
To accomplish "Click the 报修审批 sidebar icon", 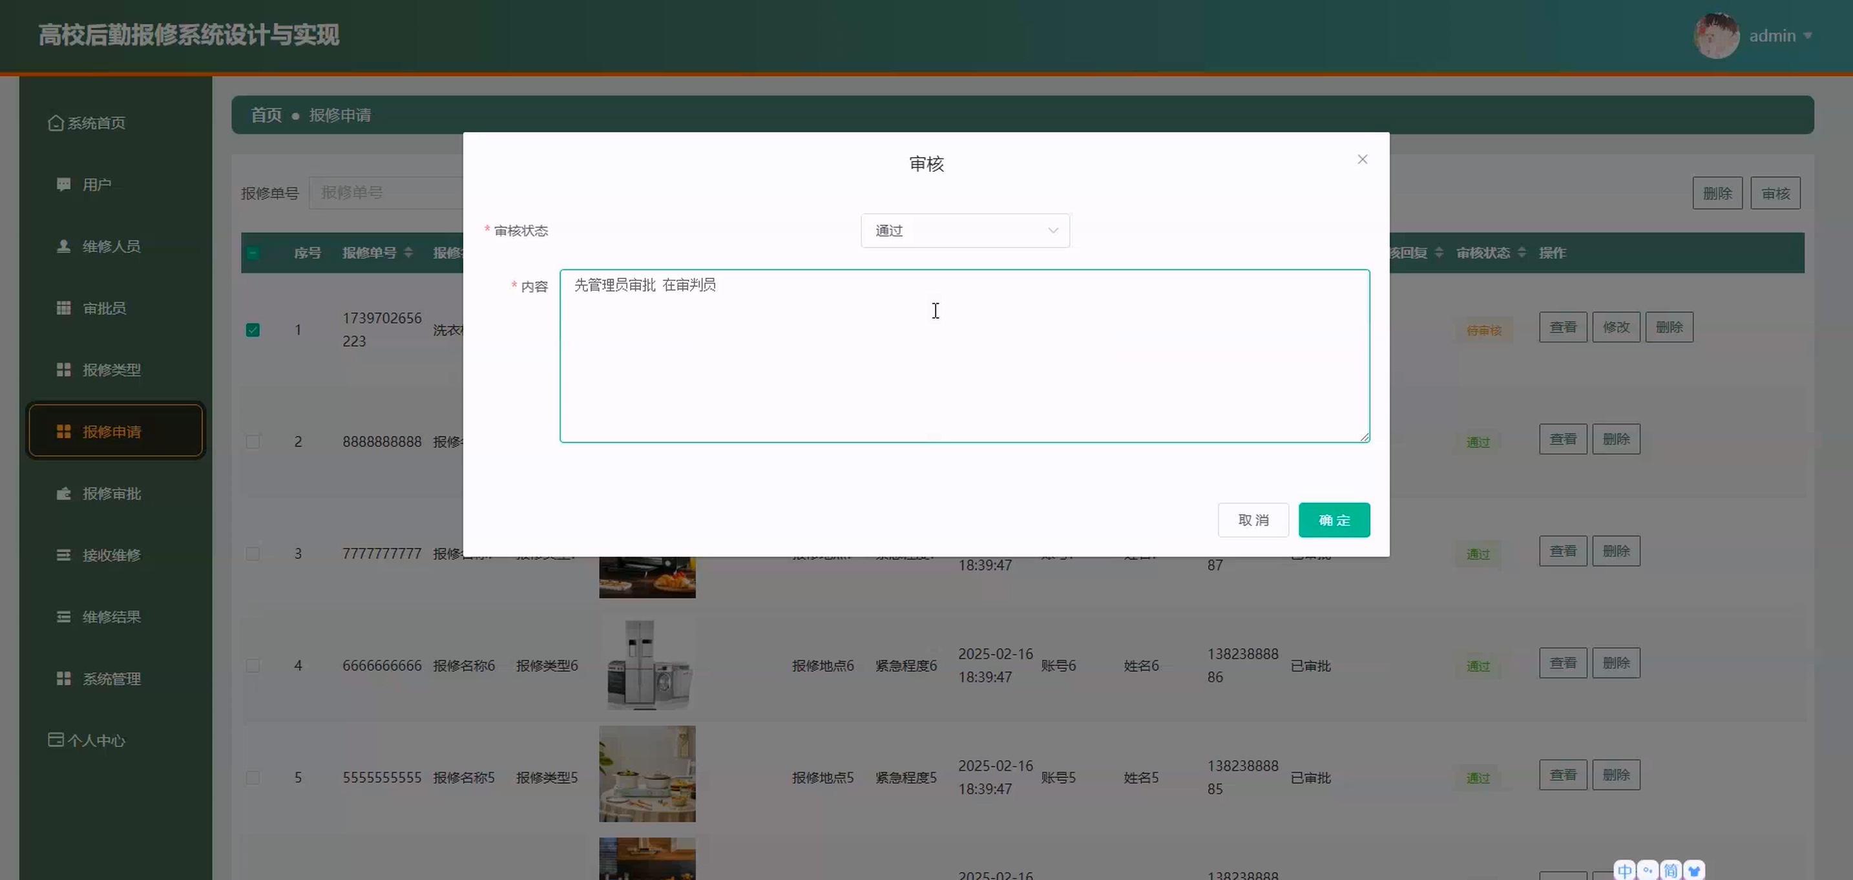I will [x=63, y=494].
